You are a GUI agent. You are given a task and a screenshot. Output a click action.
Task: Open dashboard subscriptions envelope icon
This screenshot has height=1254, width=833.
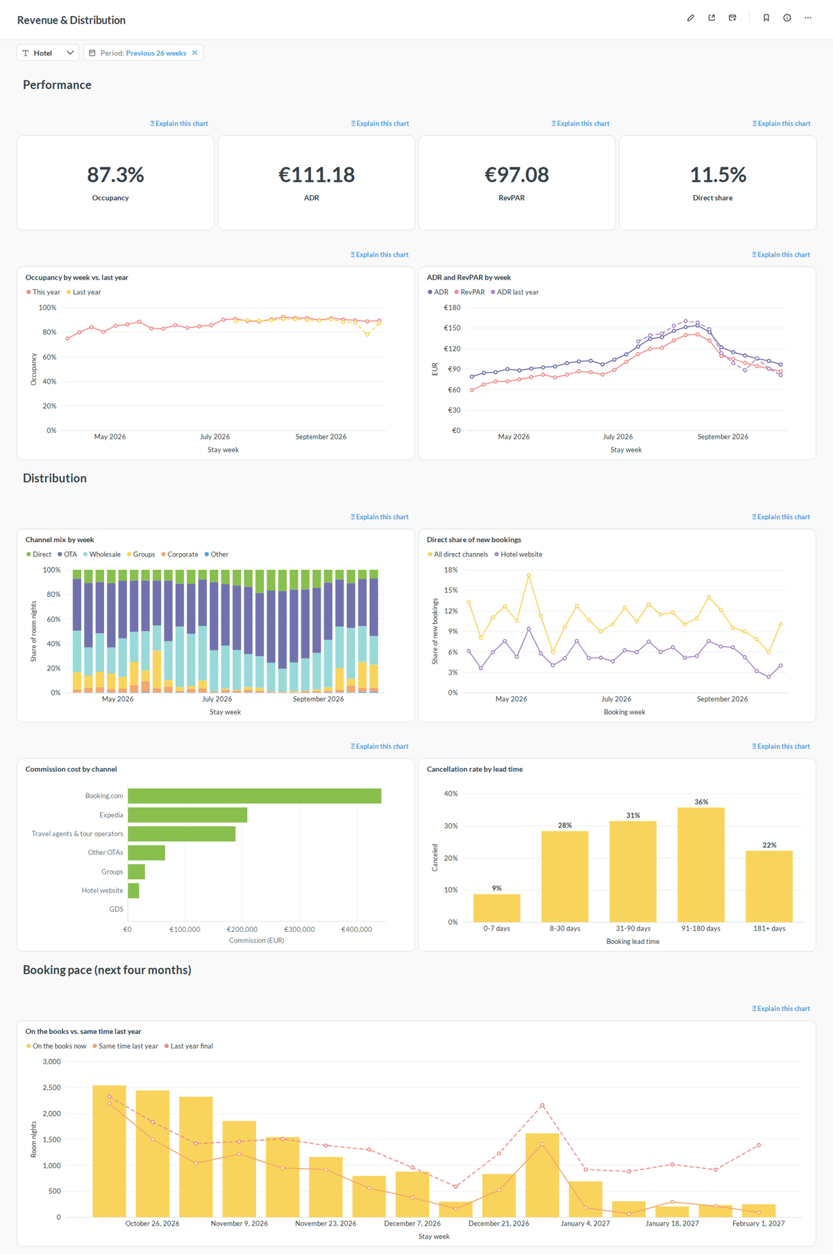coord(732,18)
